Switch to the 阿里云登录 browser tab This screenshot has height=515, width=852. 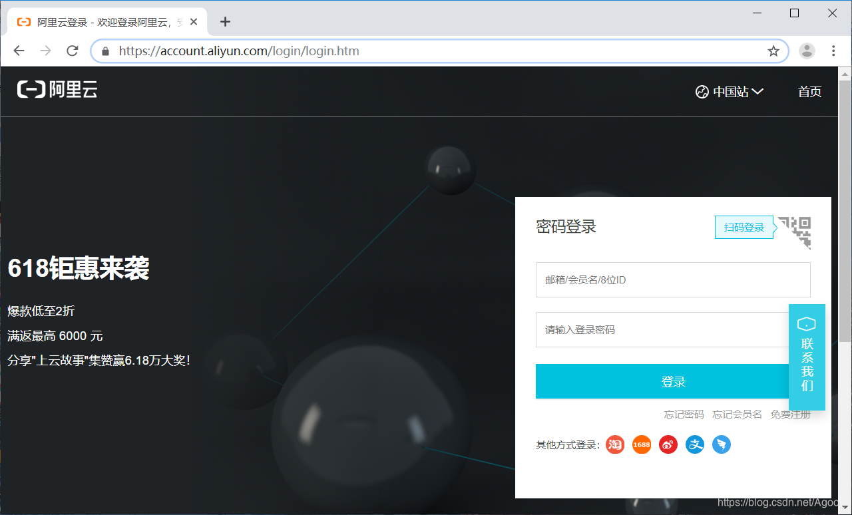[x=100, y=21]
